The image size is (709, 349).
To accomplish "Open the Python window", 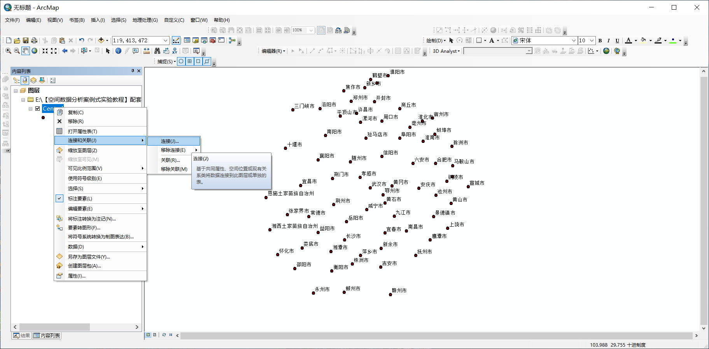I will [221, 40].
